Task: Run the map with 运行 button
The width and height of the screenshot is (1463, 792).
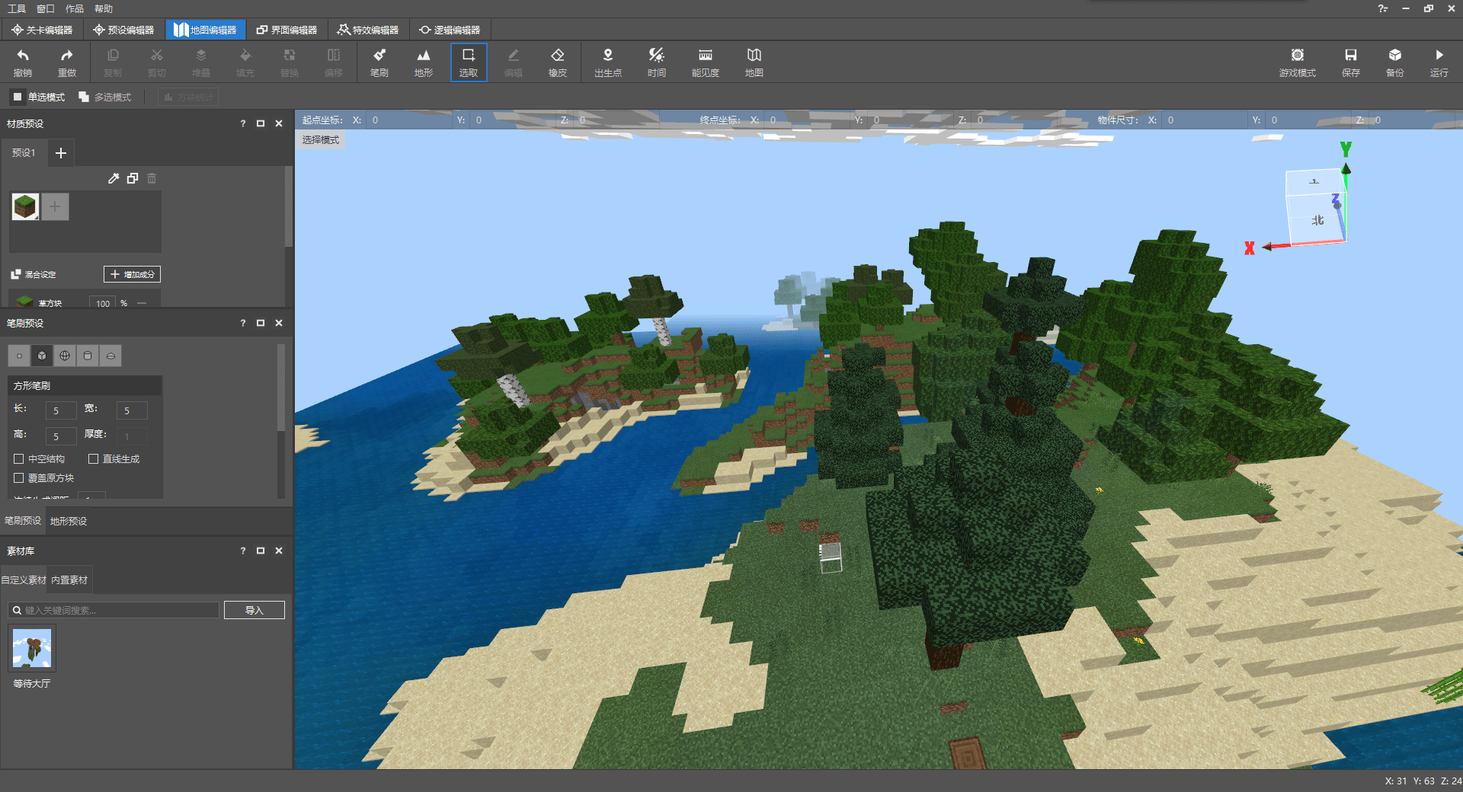Action: tap(1439, 62)
